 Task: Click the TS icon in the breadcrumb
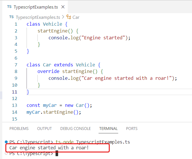[x=11, y=17]
